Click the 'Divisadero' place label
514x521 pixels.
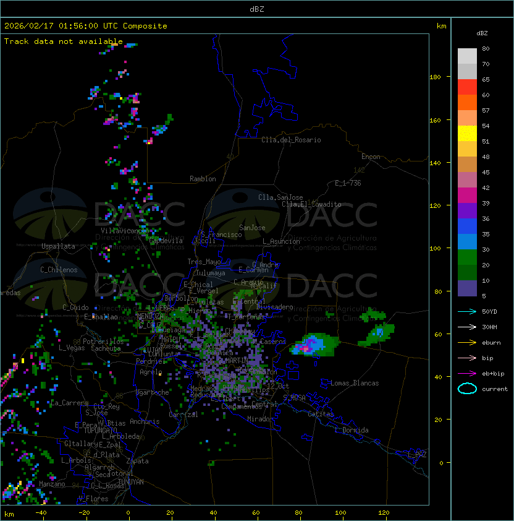pos(274,307)
